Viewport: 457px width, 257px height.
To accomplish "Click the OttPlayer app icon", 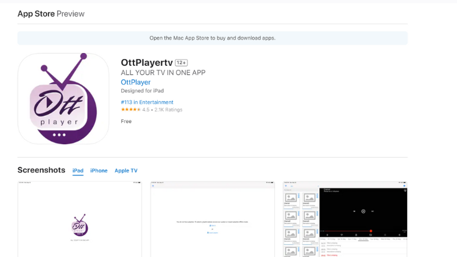I will [x=63, y=99].
